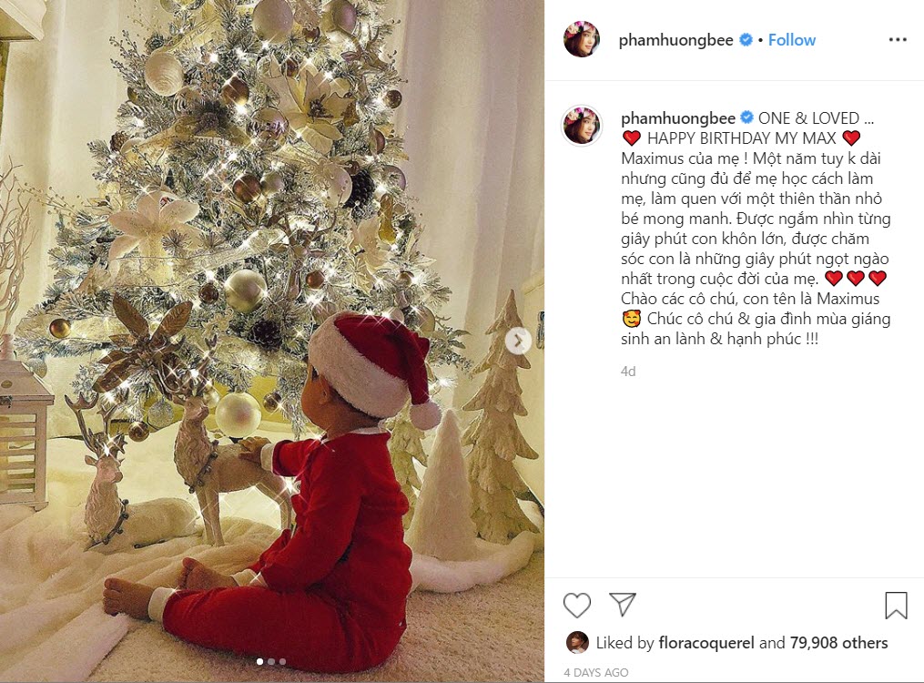Select the second carousel indicator dot
Image resolution: width=924 pixels, height=683 pixels.
(271, 662)
